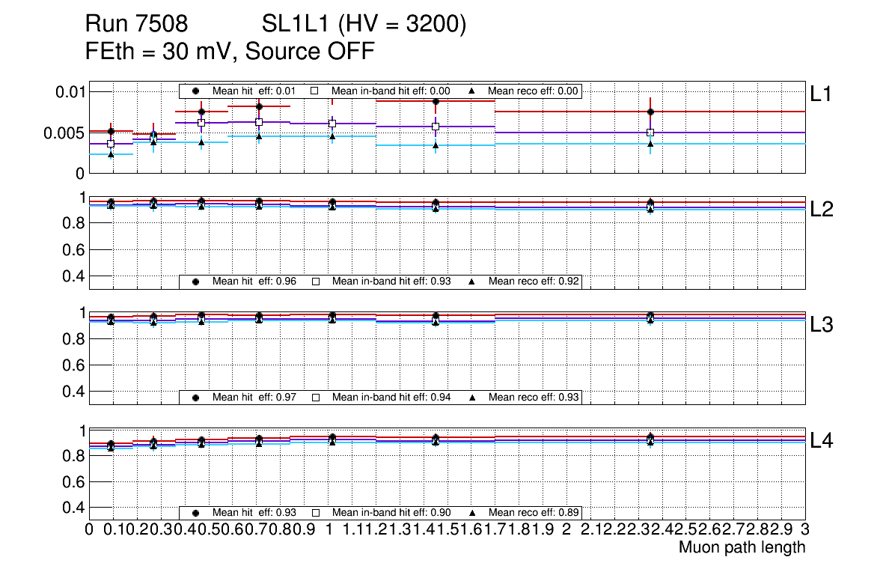Select the L4 panel label
895x578 pixels.
[822, 441]
